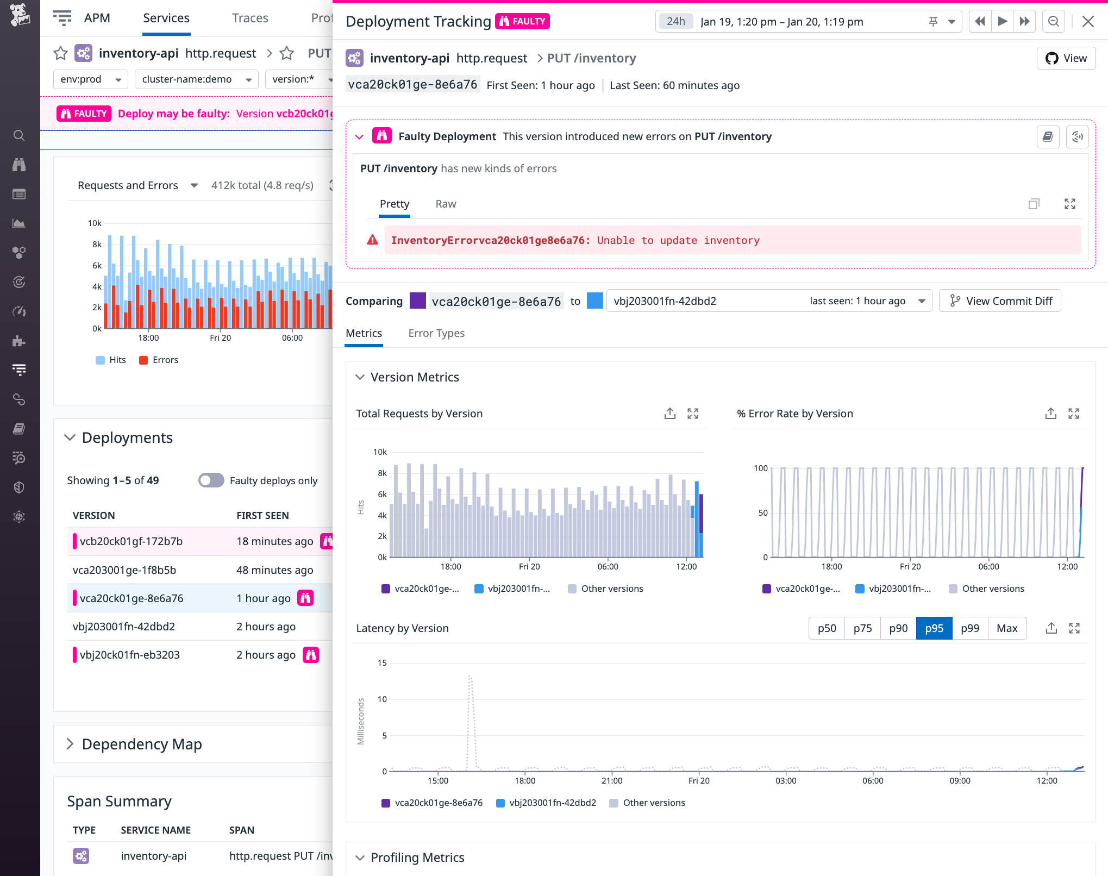1108x876 pixels.
Task: Export the Total Requests by Version chart
Action: [670, 414]
